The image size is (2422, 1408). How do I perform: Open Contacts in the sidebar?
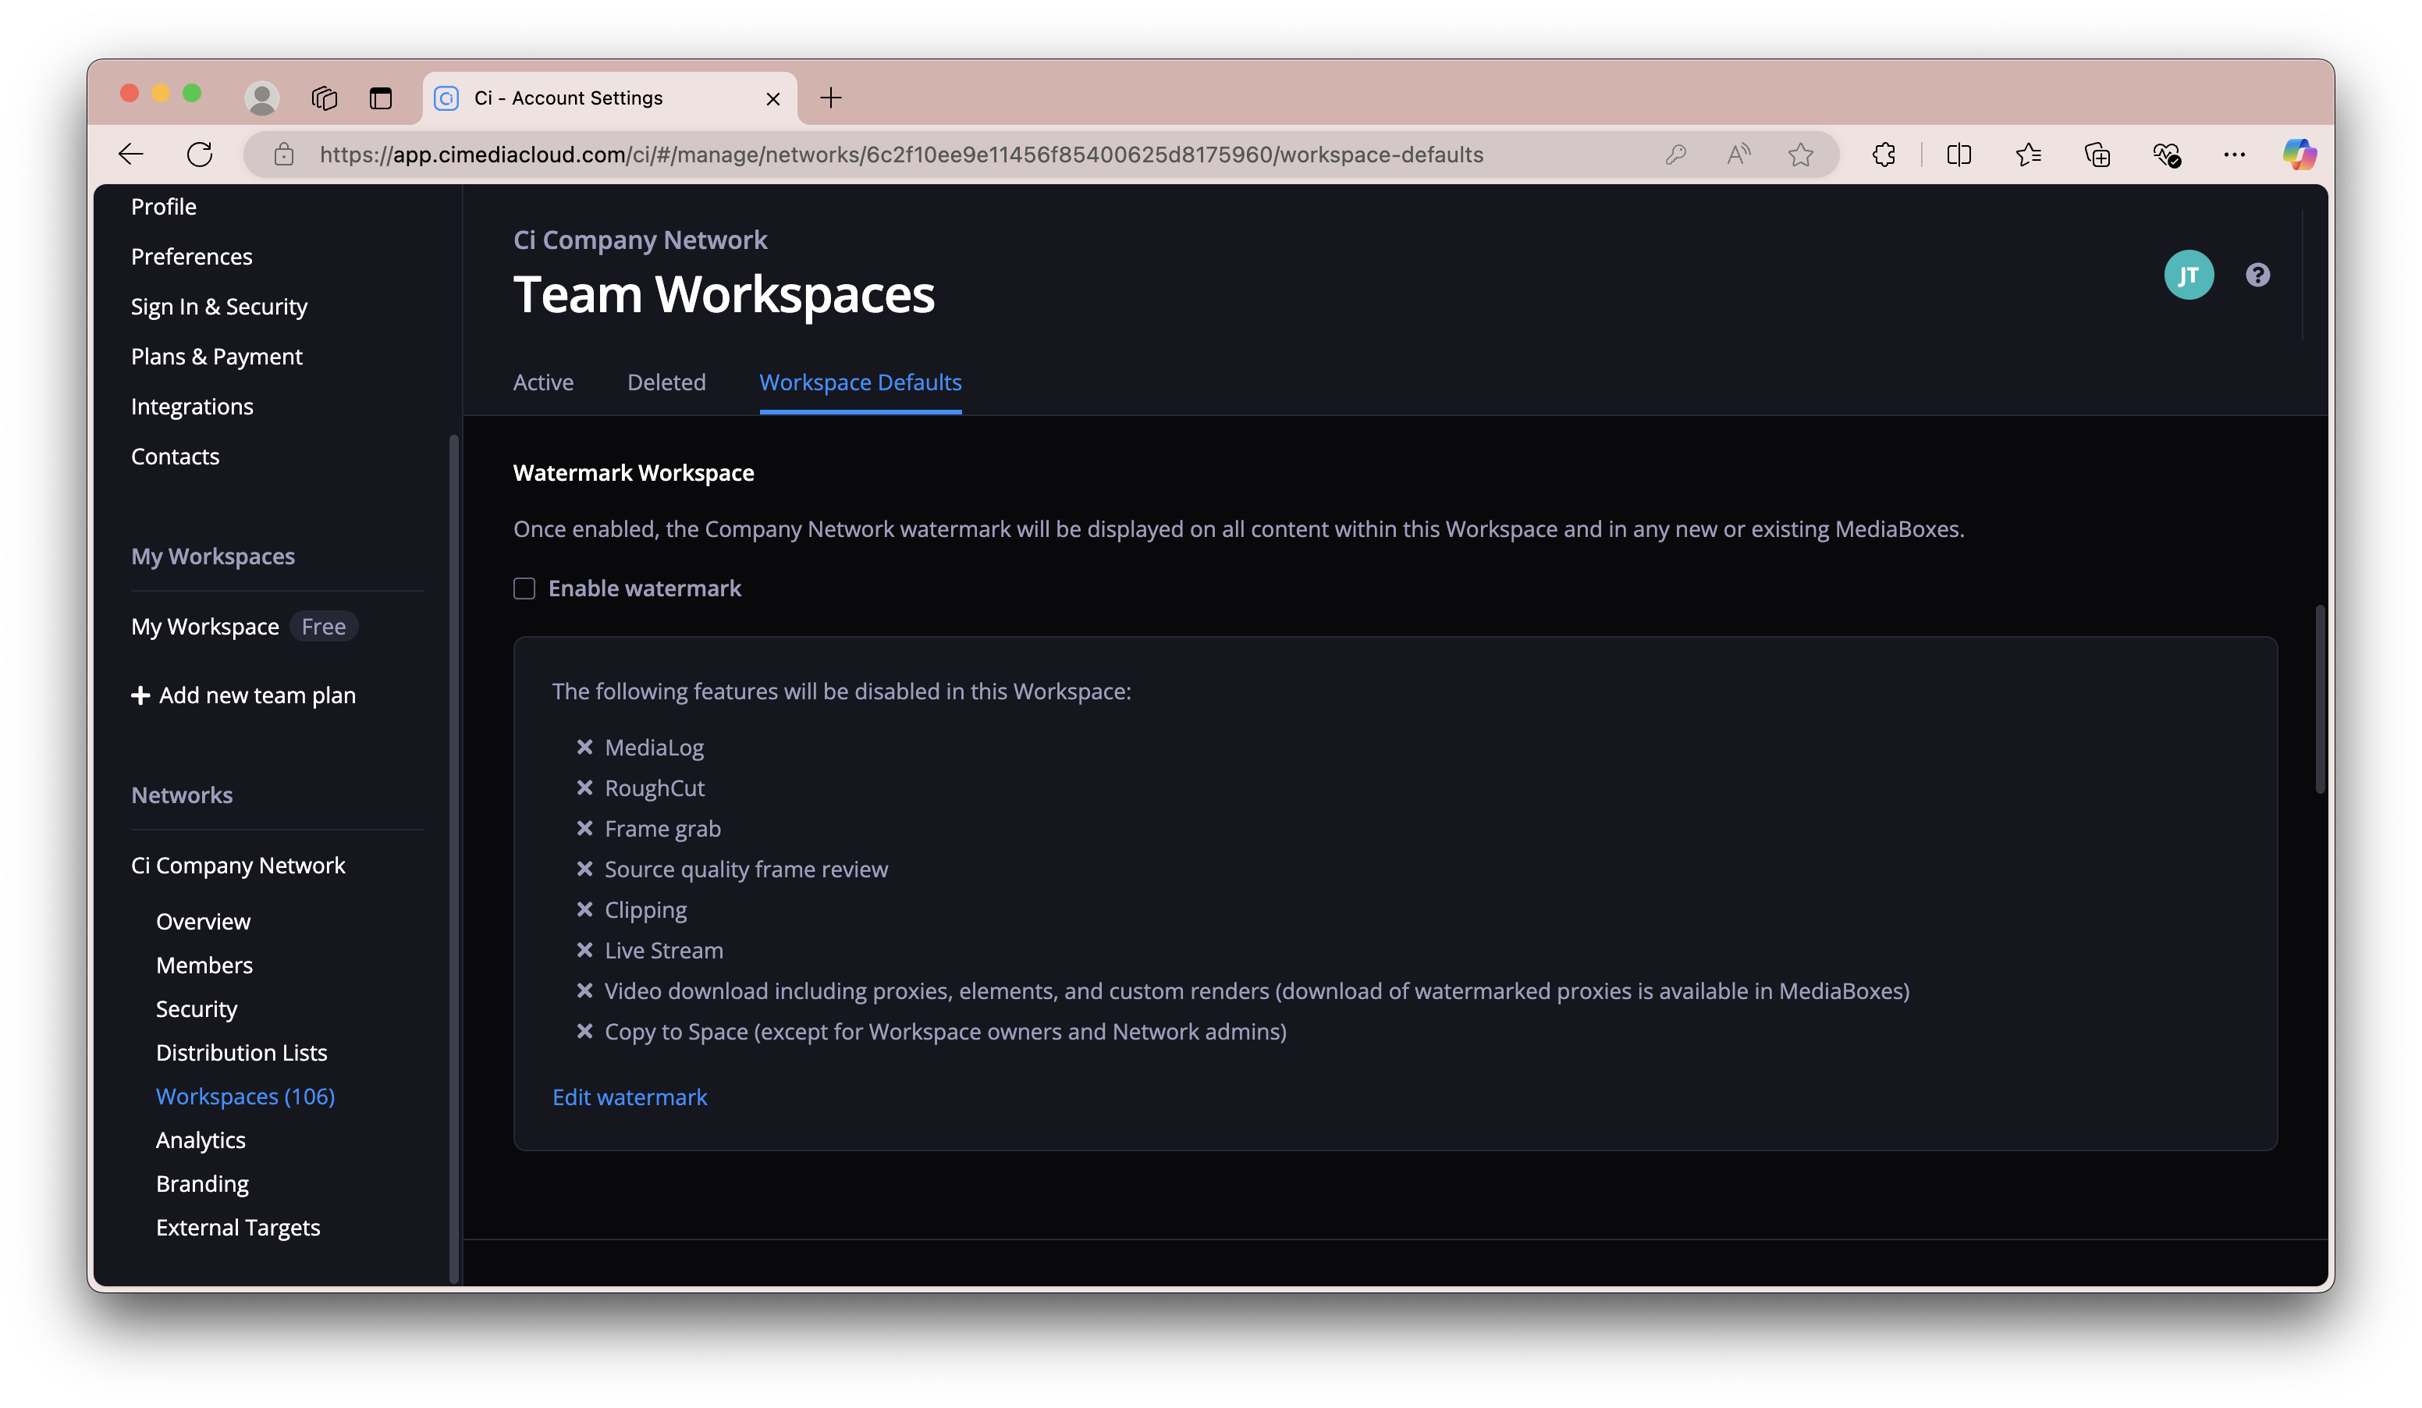coord(175,457)
